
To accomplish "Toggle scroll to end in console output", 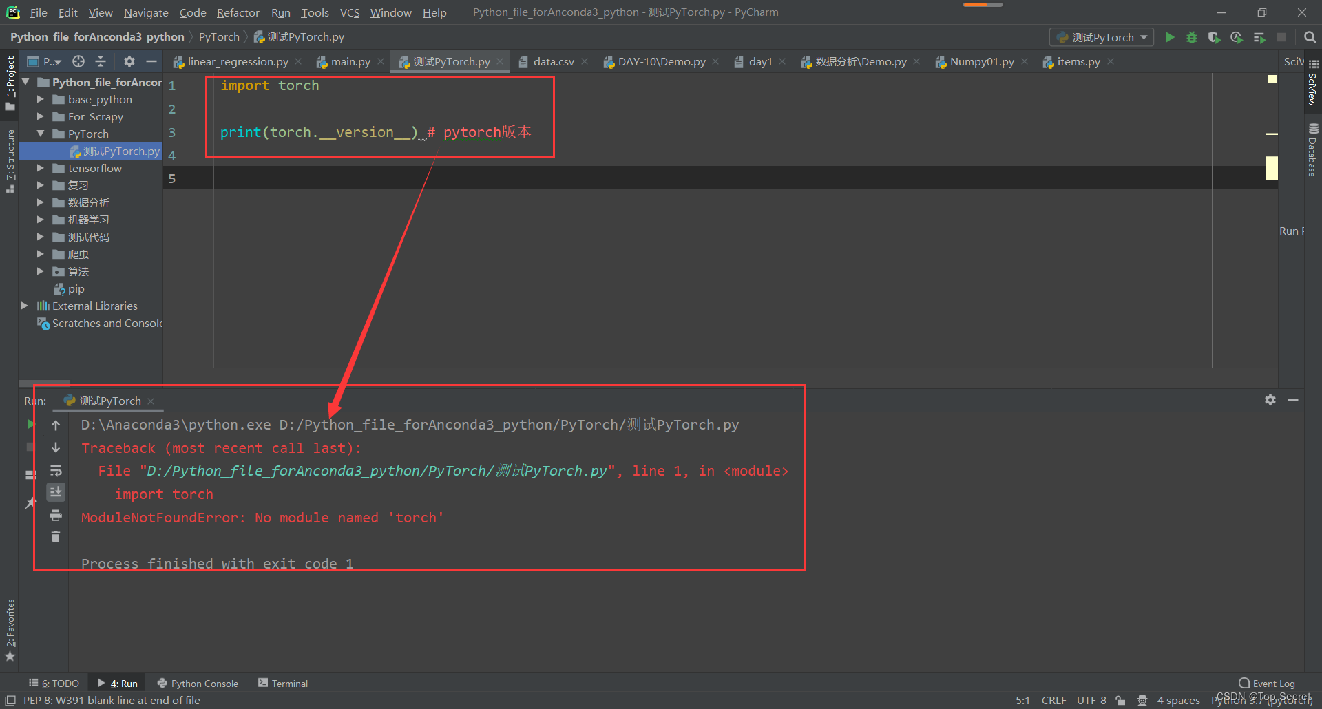I will coord(56,491).
